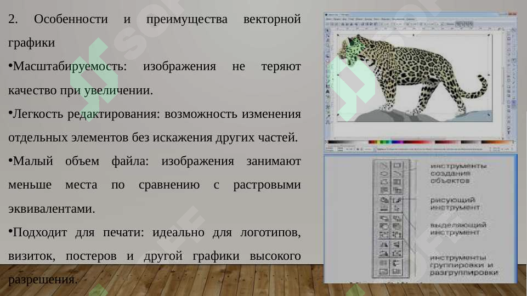
Task: Select the Text tool 'A' in Inkscape toolbox
Action: (328, 91)
